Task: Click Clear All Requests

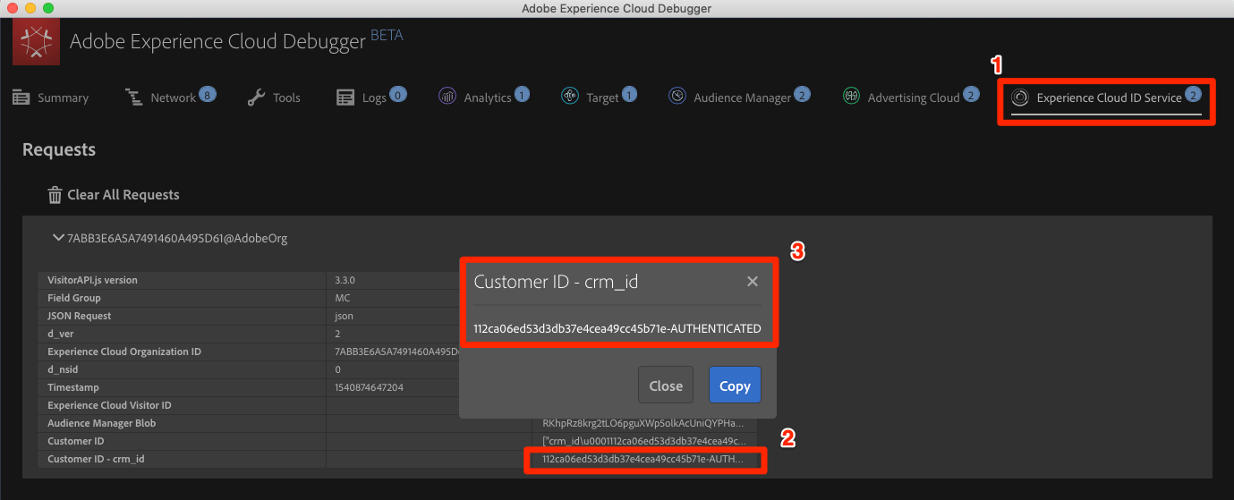Action: pos(113,194)
